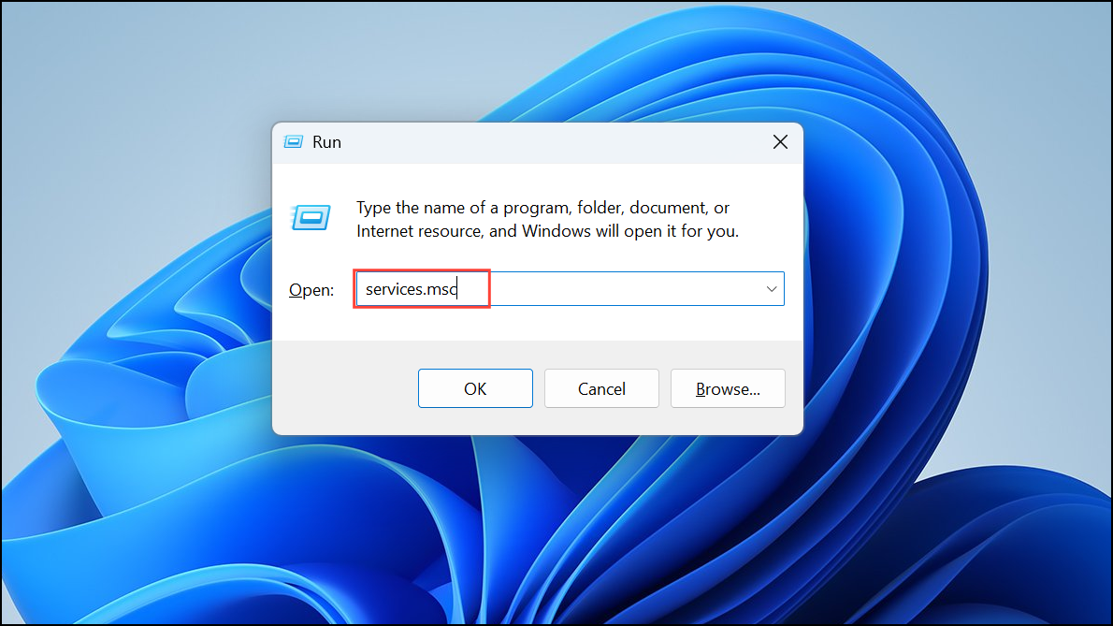
Task: Click the "Internet resource, and Windows" text line
Action: [547, 231]
